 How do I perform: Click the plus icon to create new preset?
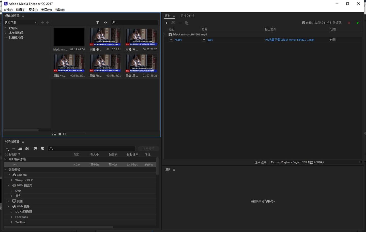[7, 149]
